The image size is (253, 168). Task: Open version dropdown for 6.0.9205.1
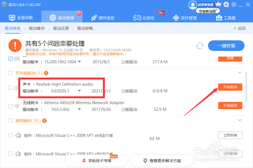tap(79, 91)
